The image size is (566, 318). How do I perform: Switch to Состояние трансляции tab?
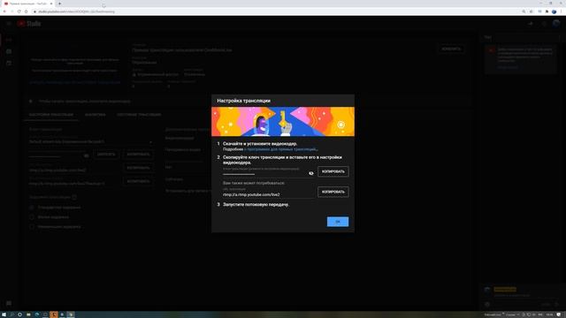(x=139, y=115)
